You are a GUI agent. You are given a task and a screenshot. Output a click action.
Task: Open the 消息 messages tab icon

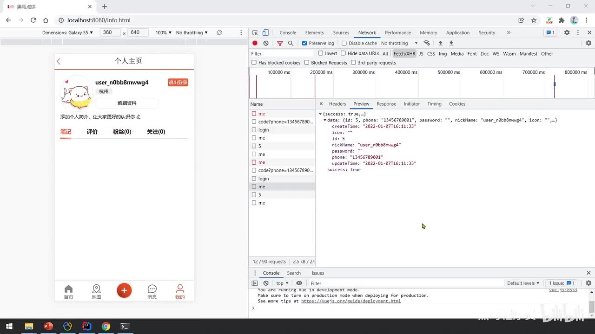click(x=152, y=292)
